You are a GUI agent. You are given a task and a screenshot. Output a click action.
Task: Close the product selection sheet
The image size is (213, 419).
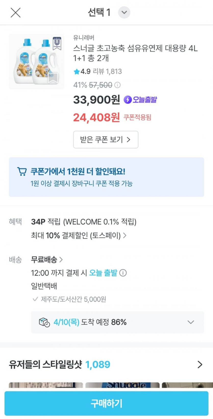coord(15,12)
